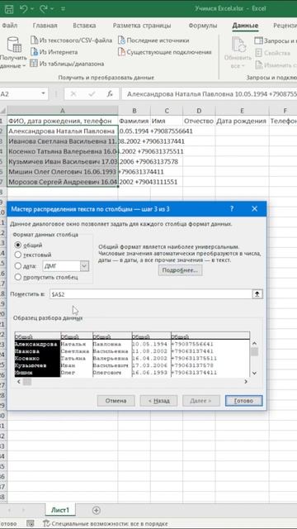297x529 pixels.
Task: Open the Формулы ribbon tab
Action: click(202, 26)
